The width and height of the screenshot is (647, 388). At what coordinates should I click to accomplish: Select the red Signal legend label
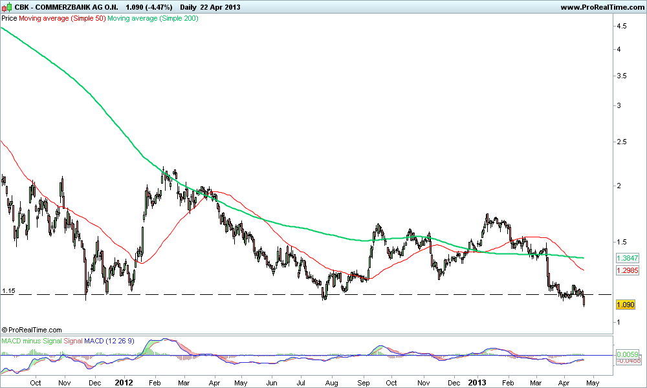pos(73,341)
